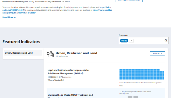This screenshot has height=98, width=171.
Task: Click the 1994-2026 year range text
Action: point(52,77)
